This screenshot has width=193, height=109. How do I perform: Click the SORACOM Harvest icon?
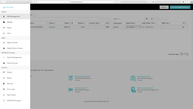point(70,78)
